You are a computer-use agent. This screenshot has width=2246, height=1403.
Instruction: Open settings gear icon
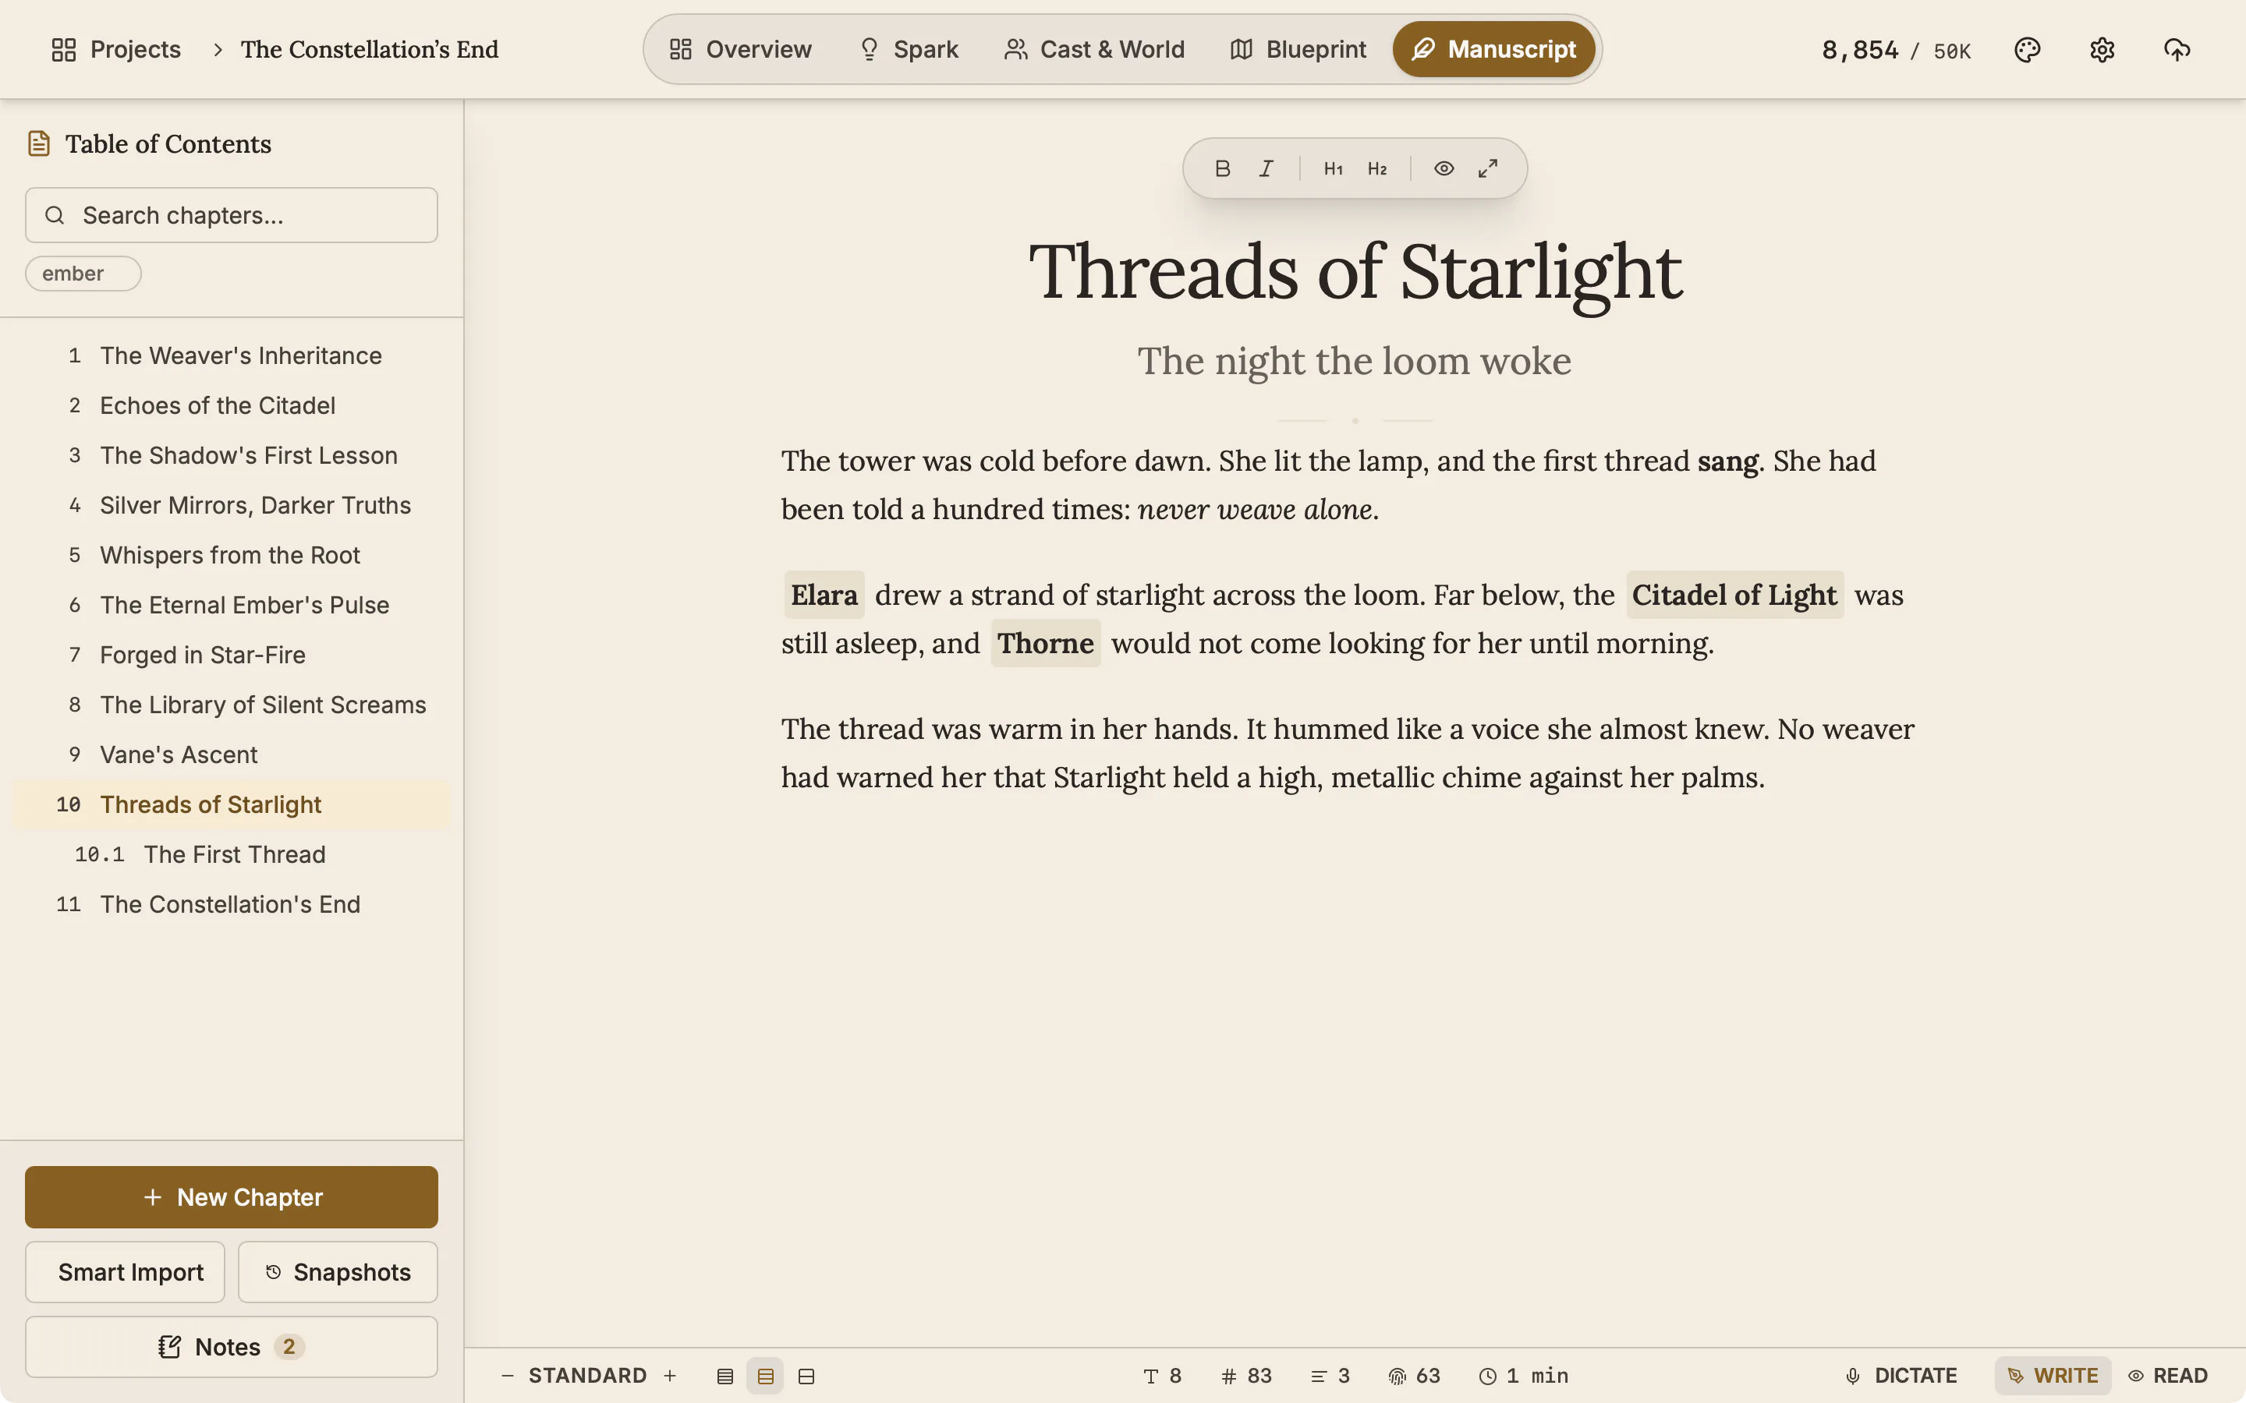tap(2103, 49)
